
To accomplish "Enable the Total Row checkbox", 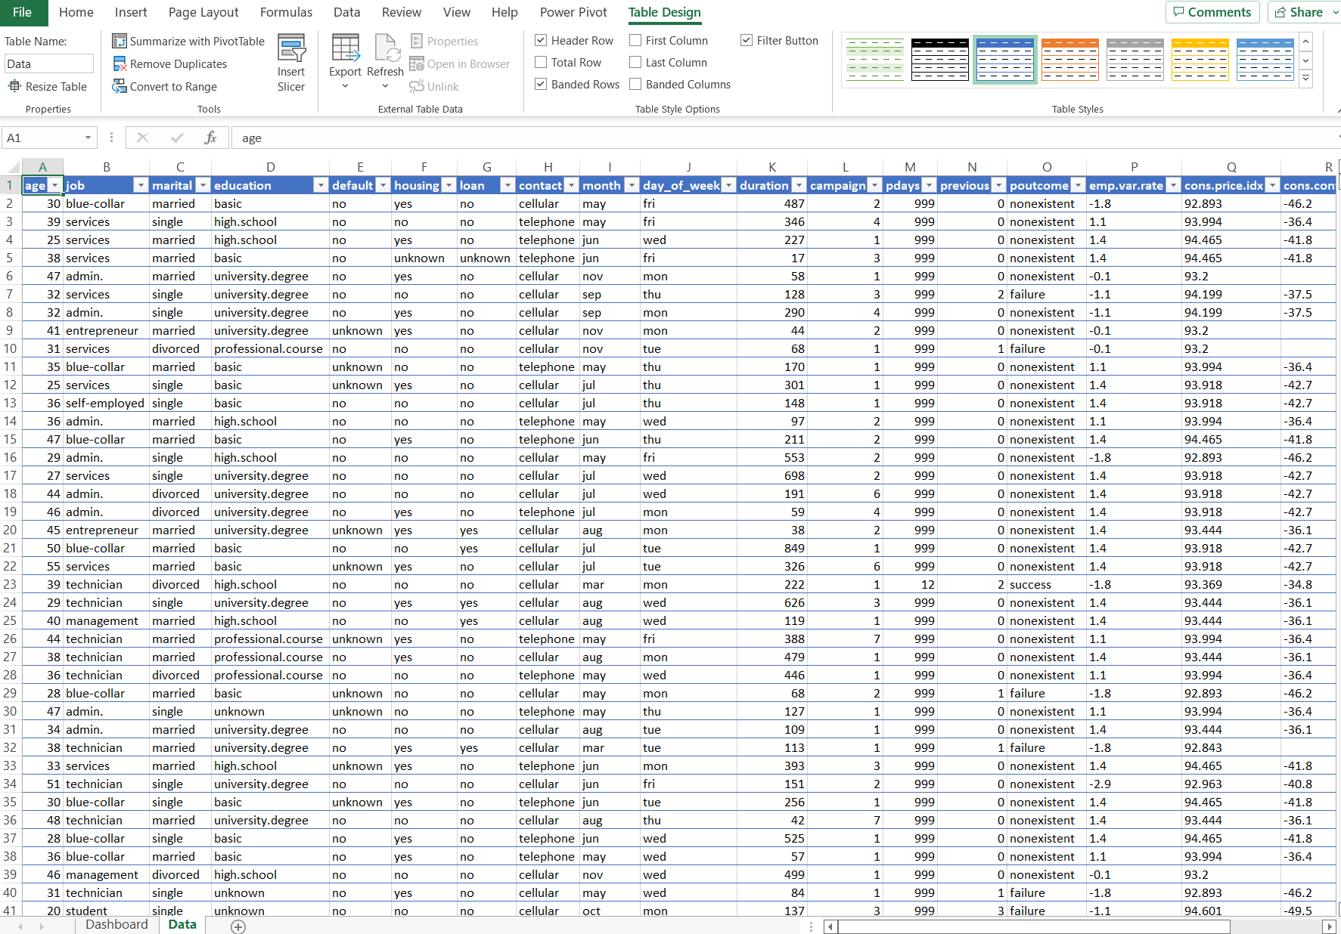I will tap(541, 62).
